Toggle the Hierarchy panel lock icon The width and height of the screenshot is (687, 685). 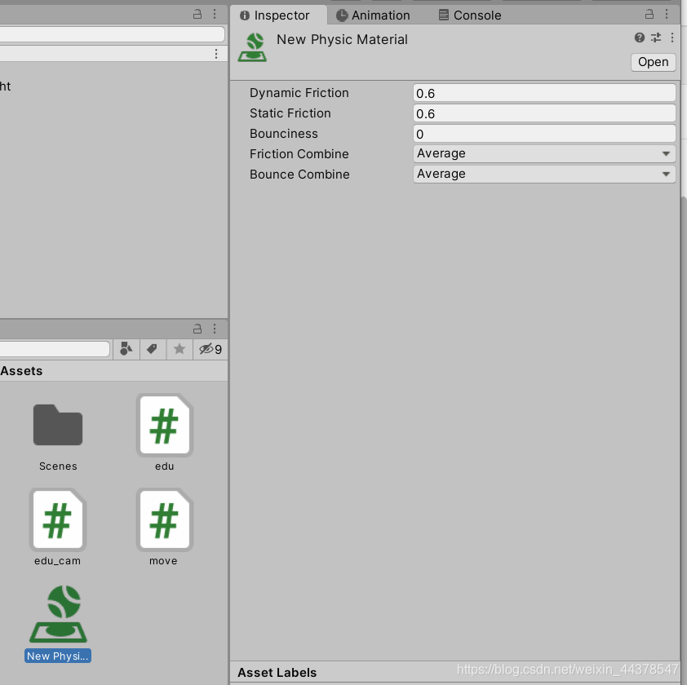197,15
